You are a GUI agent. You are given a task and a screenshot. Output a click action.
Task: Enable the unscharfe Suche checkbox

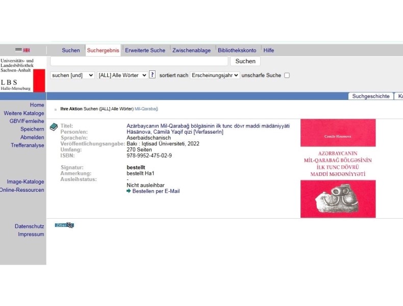click(287, 75)
